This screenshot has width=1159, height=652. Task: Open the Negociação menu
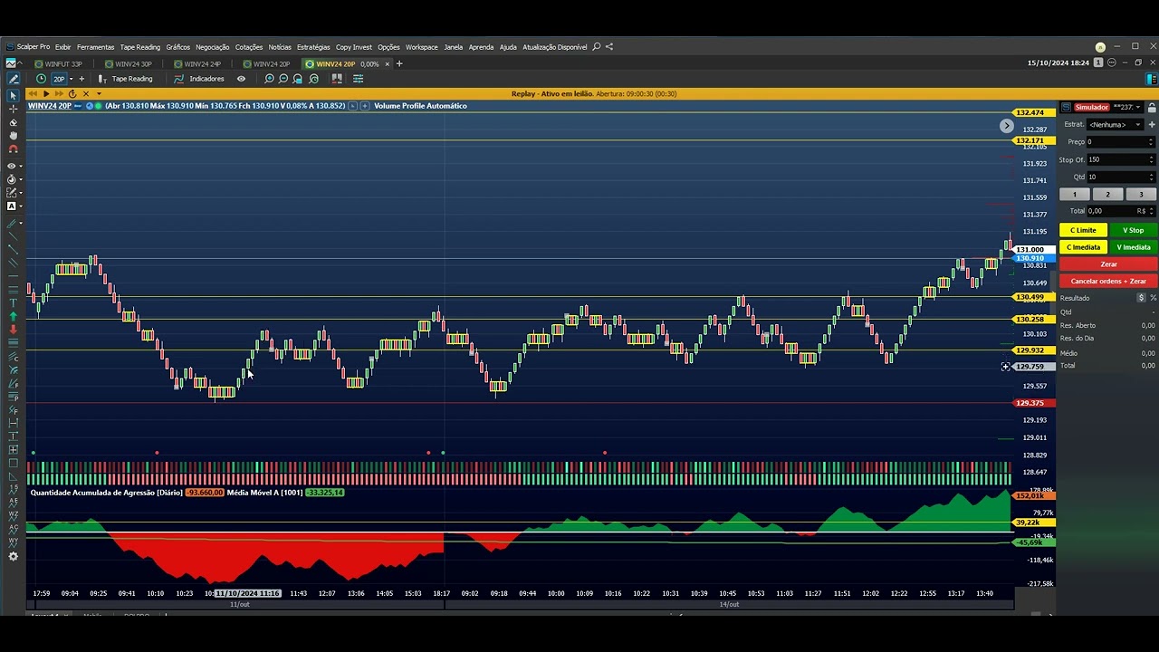pos(212,47)
